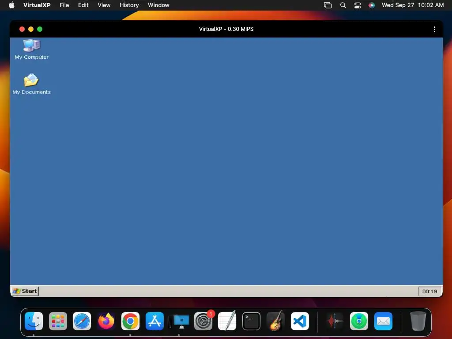The width and height of the screenshot is (452, 339).
Task: Open the File menu
Action: [64, 5]
